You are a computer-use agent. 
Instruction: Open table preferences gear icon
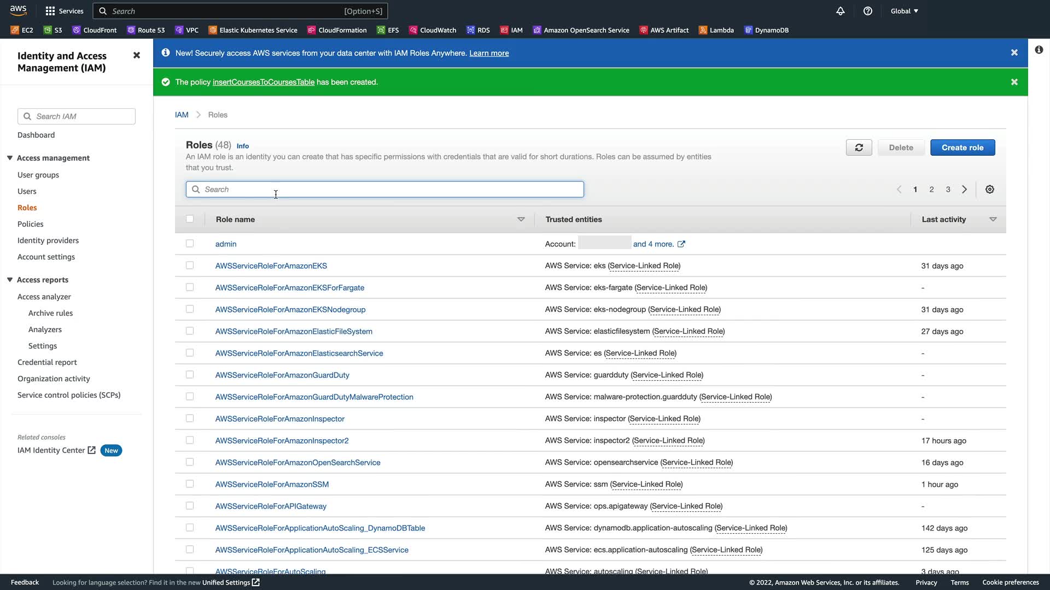pos(989,190)
